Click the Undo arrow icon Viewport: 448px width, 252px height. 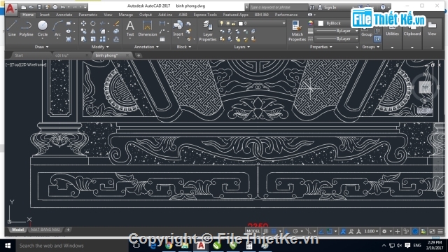tap(63, 7)
